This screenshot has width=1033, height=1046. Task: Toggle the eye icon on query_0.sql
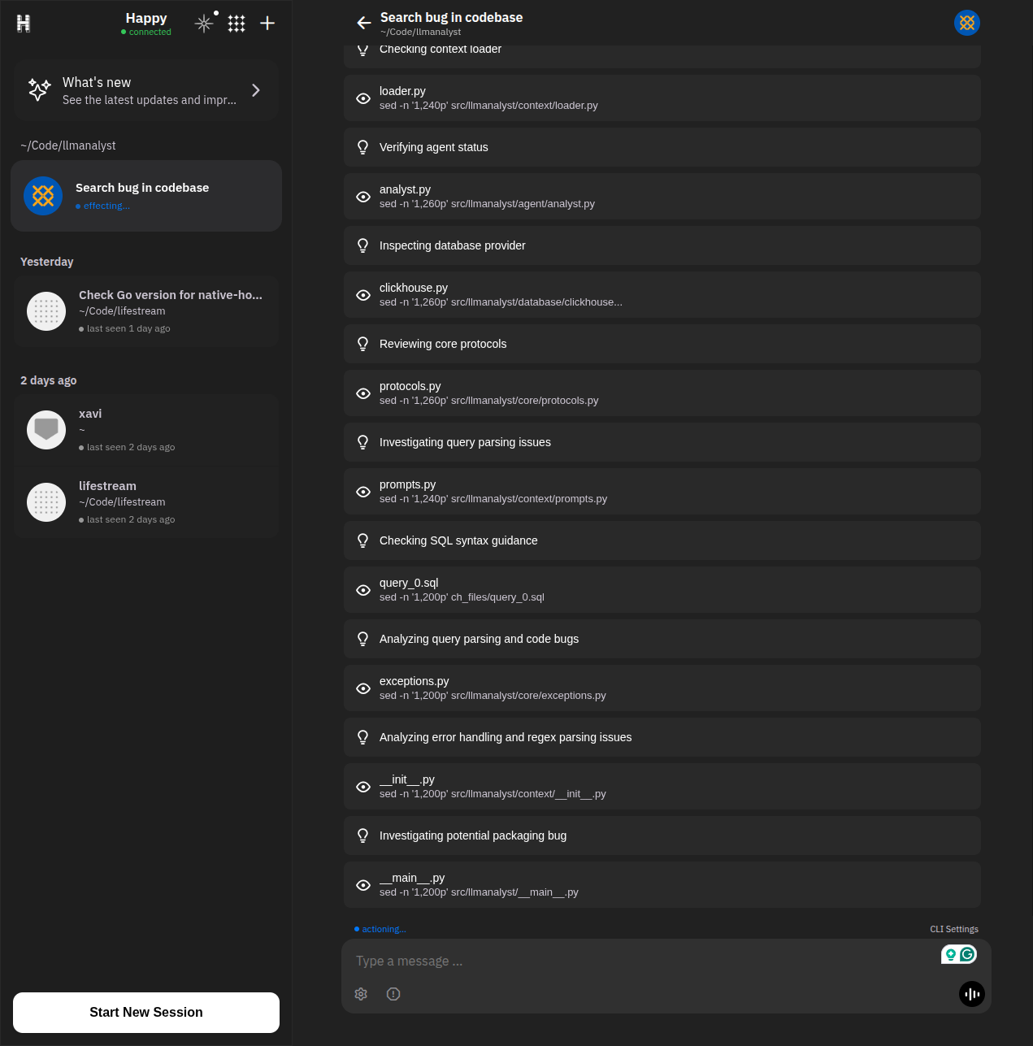pyautogui.click(x=363, y=590)
